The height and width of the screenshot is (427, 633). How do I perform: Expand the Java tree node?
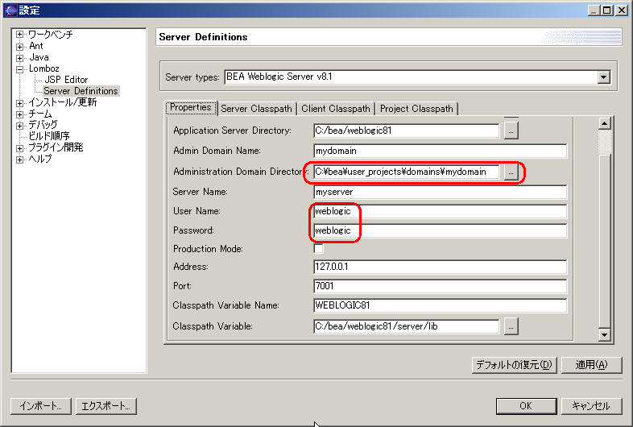[20, 58]
